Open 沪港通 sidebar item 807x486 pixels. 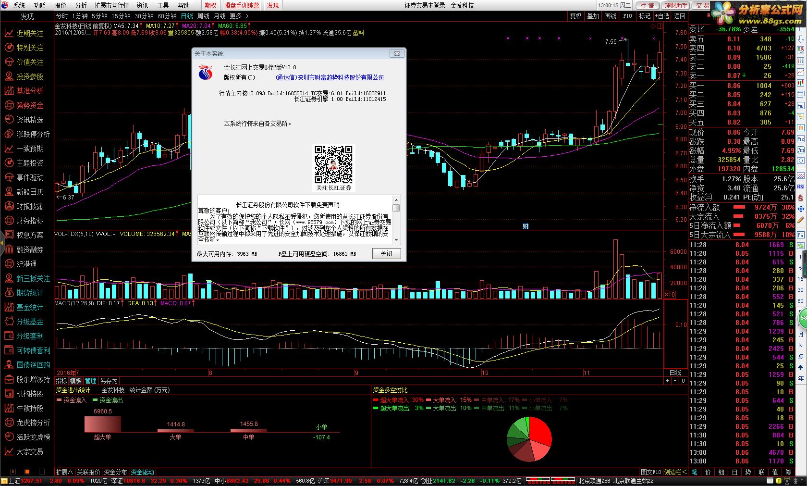(21, 264)
